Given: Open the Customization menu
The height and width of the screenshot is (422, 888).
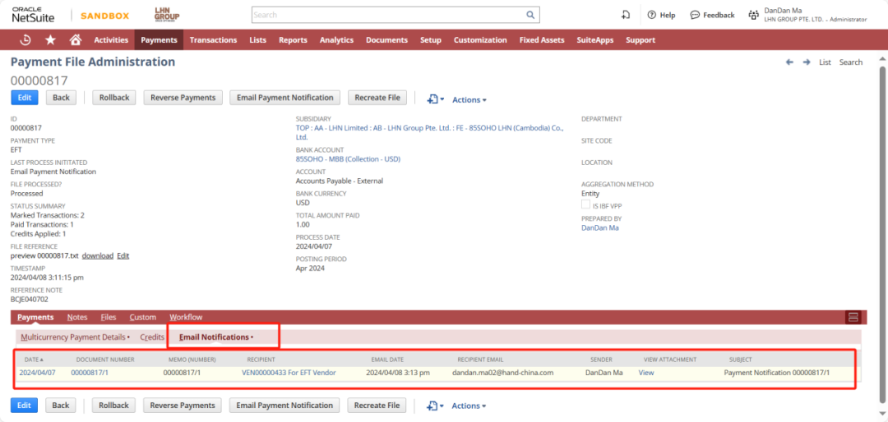Looking at the screenshot, I should pos(480,40).
